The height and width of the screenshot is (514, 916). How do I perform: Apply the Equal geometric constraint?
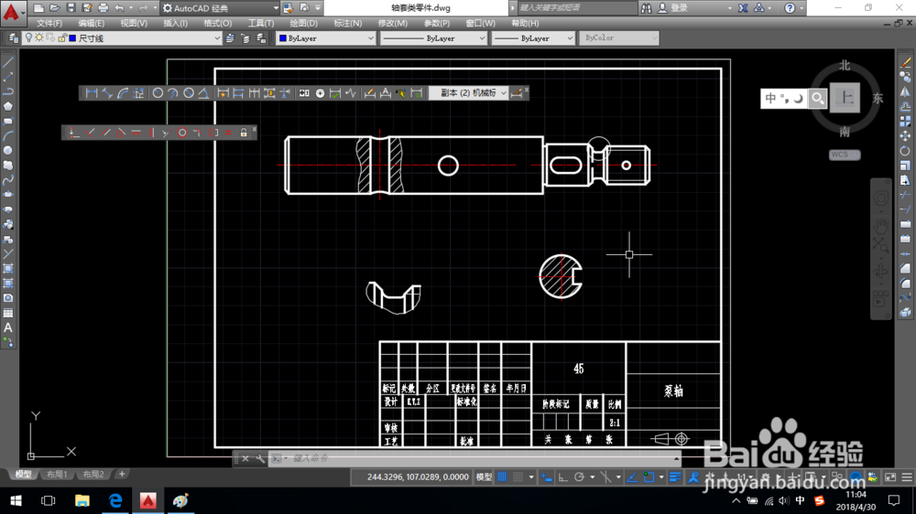(x=228, y=133)
